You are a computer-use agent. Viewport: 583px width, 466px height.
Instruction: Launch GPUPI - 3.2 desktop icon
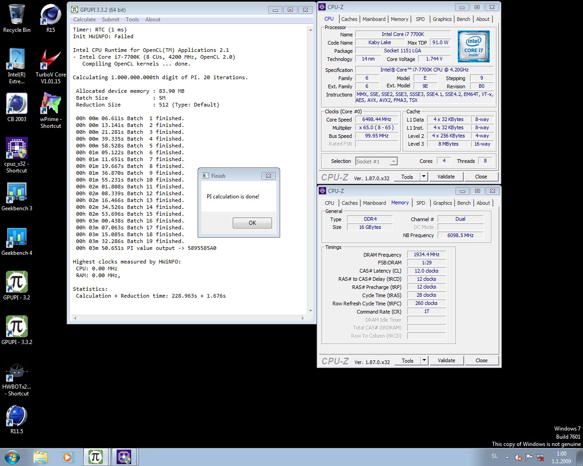pos(17,286)
